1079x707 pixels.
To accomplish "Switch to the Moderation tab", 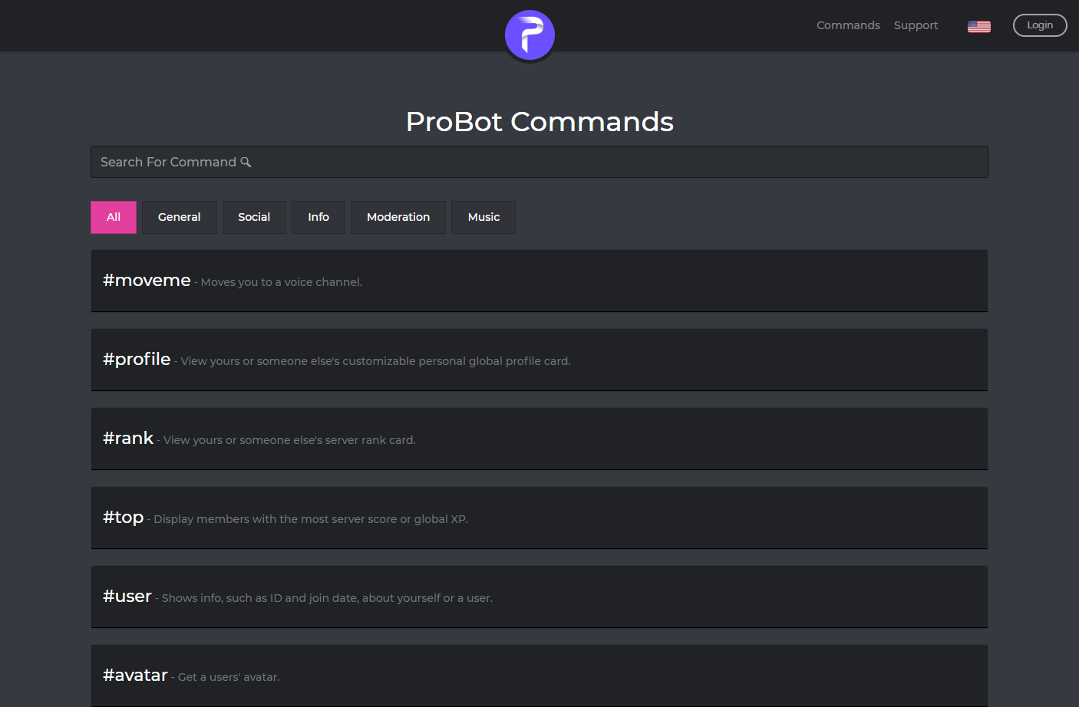I will (398, 217).
